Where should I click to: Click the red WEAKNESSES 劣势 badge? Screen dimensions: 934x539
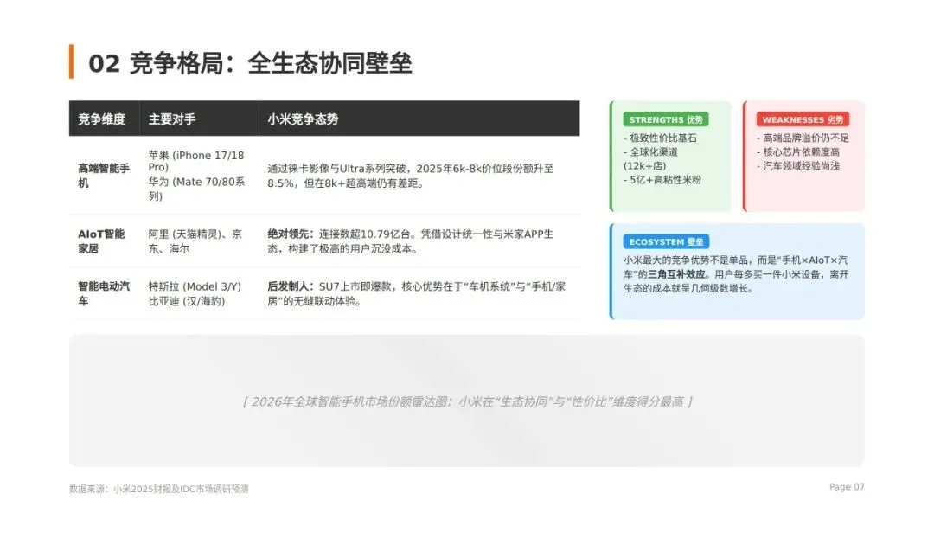803,119
